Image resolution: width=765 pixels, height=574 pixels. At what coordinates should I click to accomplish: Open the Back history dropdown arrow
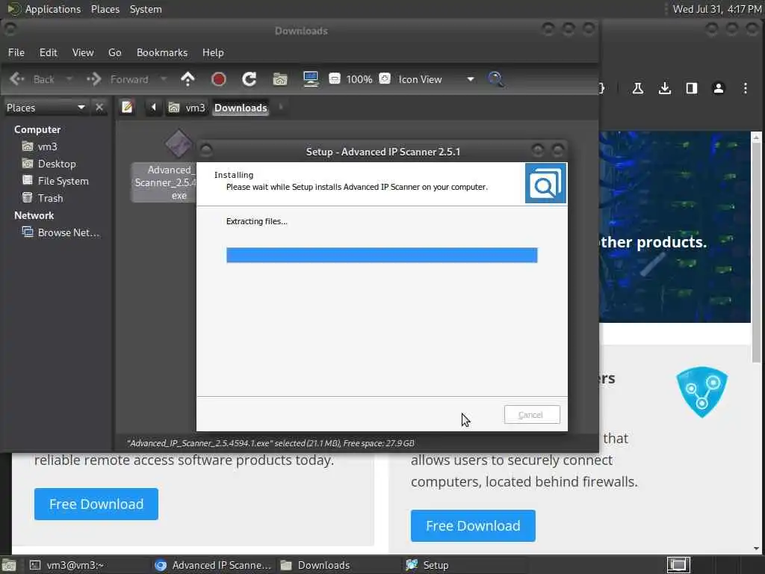click(69, 79)
